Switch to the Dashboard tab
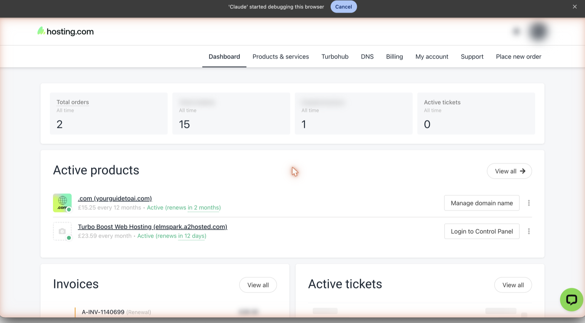The width and height of the screenshot is (585, 323). click(x=224, y=56)
